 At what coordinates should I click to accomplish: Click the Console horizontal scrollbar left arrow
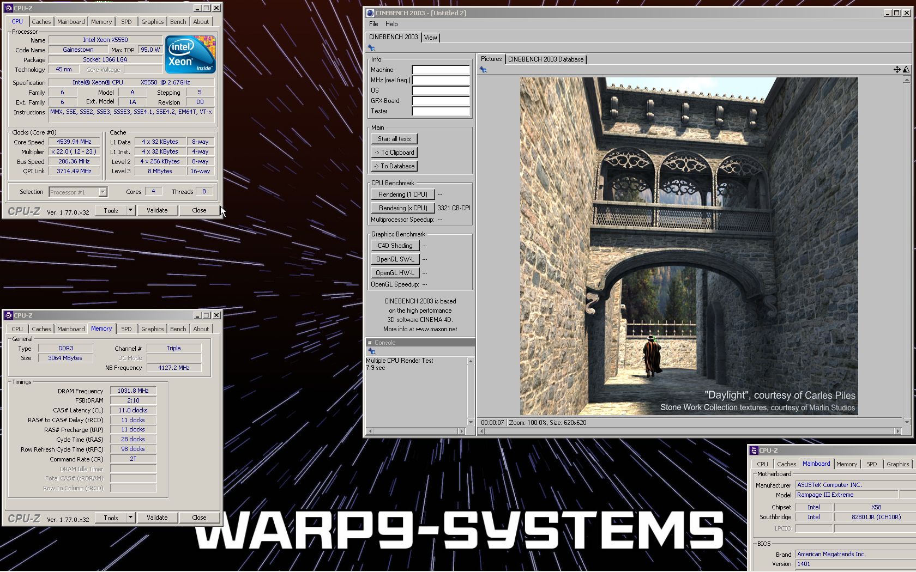370,431
